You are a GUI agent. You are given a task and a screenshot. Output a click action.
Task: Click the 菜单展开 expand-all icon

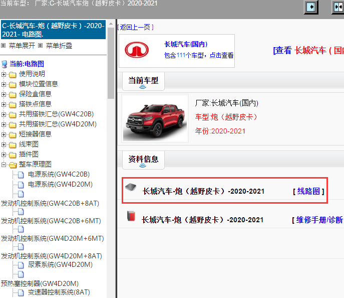tap(4, 46)
